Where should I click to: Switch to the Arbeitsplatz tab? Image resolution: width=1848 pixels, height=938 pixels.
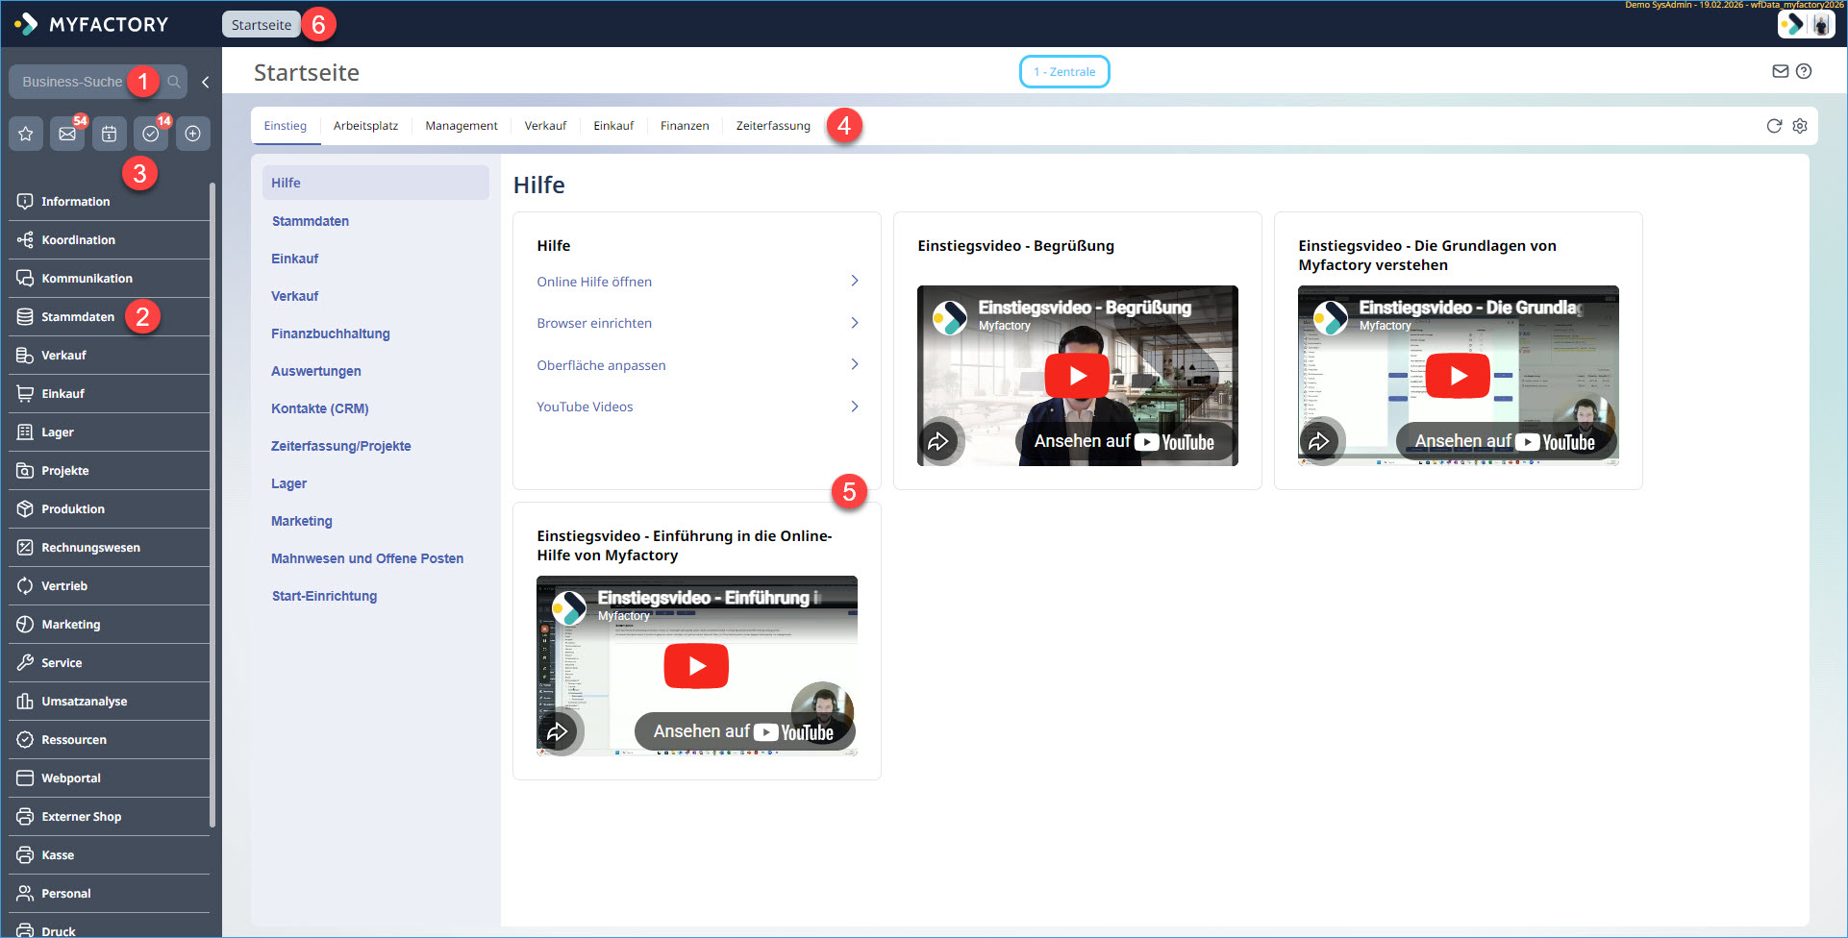point(365,126)
